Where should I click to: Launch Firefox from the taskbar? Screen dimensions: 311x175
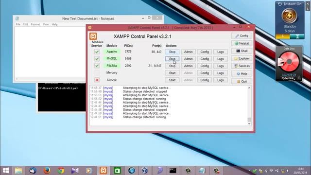47,171
